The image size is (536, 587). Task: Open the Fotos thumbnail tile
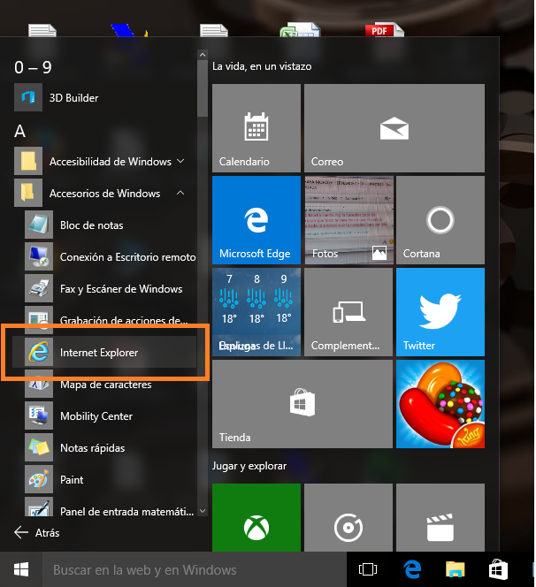(x=348, y=220)
